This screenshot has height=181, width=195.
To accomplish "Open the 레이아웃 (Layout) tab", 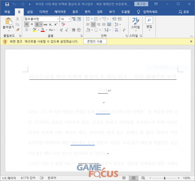I will click(60, 12).
